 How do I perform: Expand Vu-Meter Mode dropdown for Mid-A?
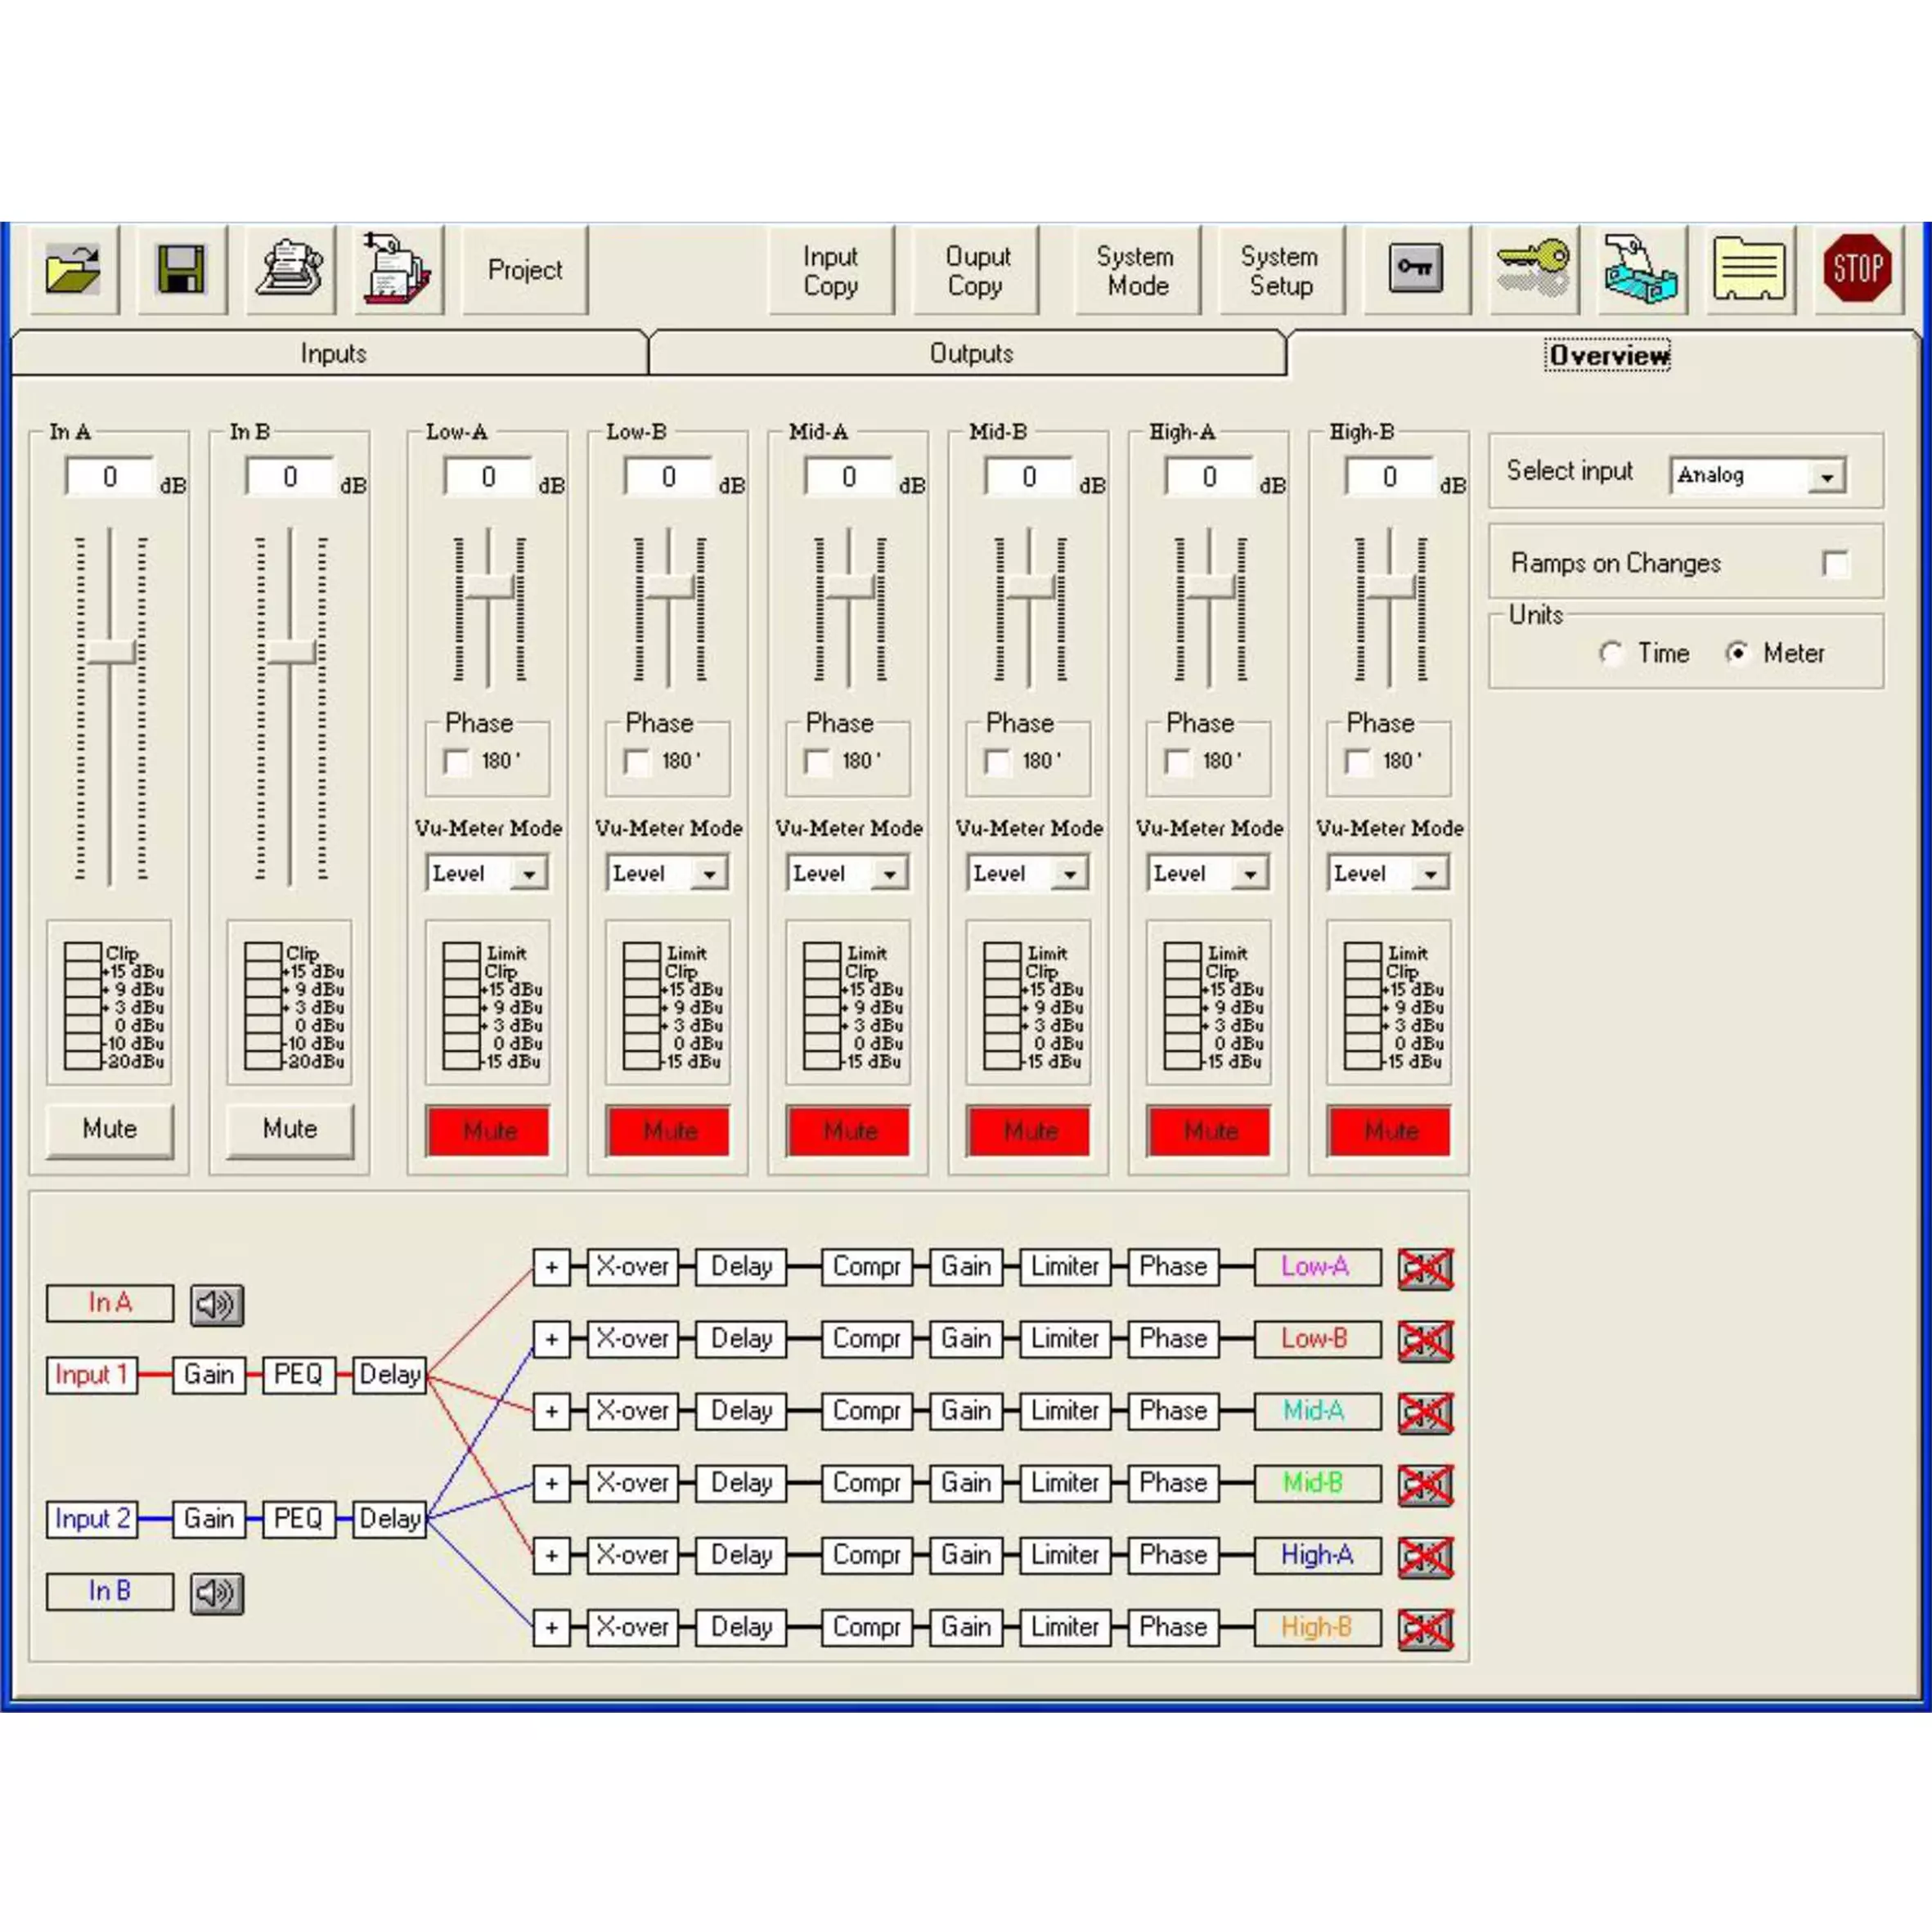tap(889, 874)
